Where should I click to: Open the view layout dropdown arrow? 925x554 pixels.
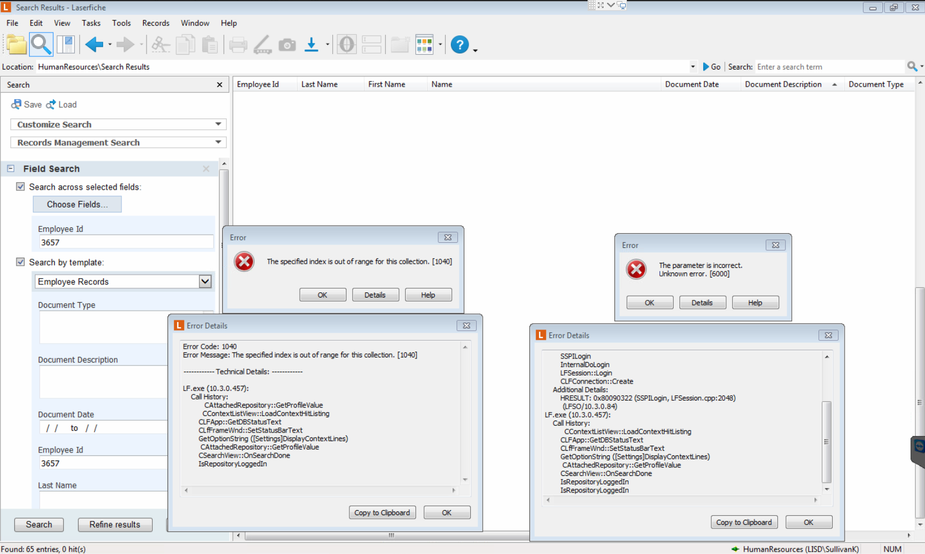click(440, 44)
